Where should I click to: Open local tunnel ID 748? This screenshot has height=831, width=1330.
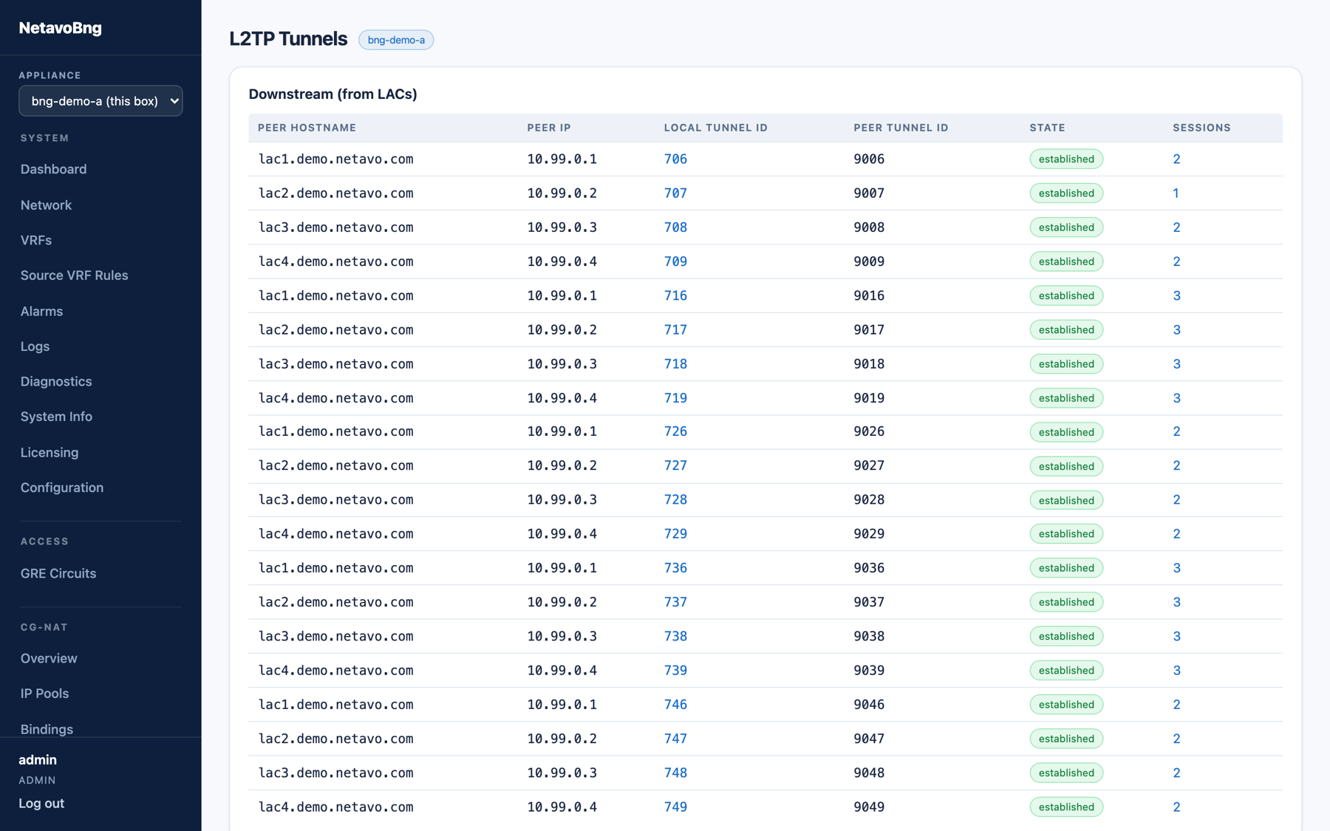click(x=675, y=773)
